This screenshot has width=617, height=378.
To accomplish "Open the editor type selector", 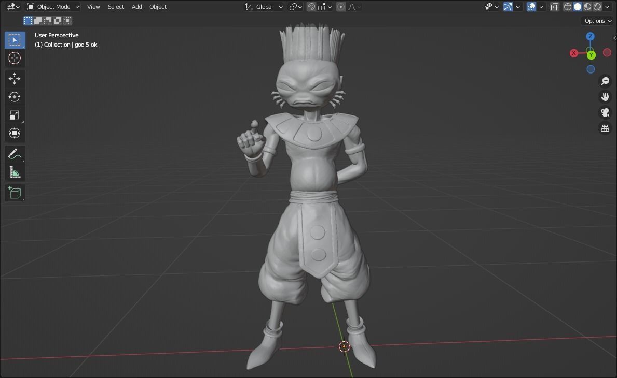I will [x=13, y=7].
